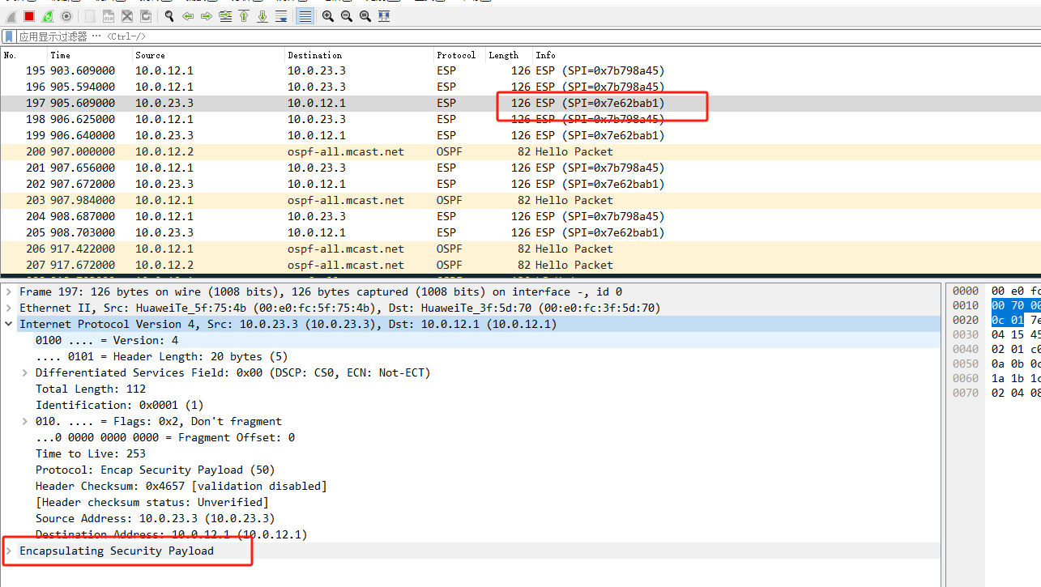Expand the Ethernet II tree node
Viewport: 1041px width, 587px height.
click(9, 308)
